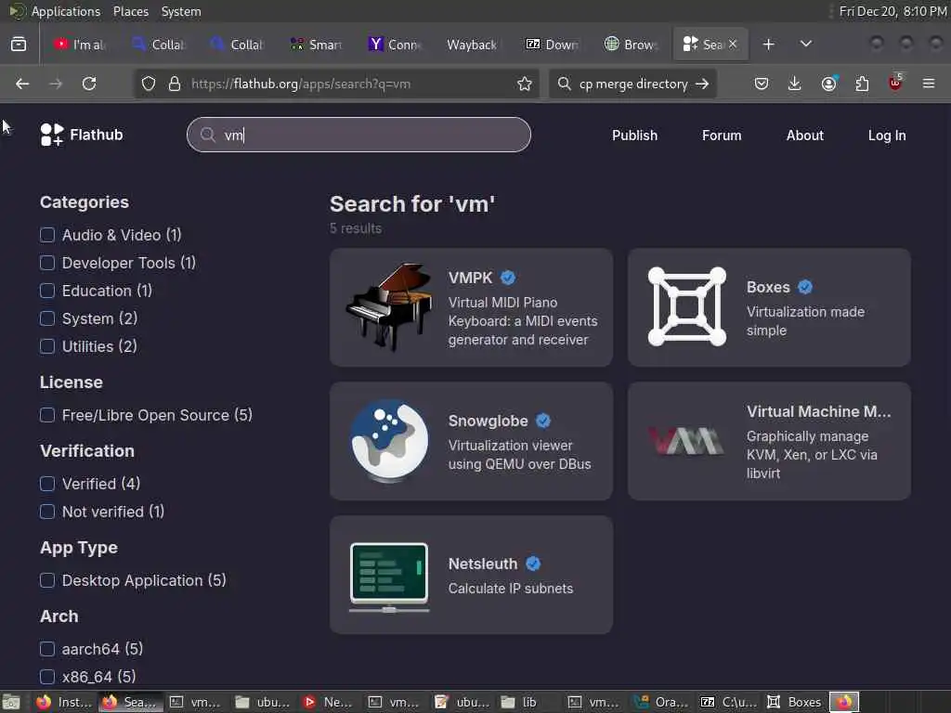Viewport: 951px width, 713px height.
Task: Tick the Audio & Video category checkbox
Action: pos(47,235)
